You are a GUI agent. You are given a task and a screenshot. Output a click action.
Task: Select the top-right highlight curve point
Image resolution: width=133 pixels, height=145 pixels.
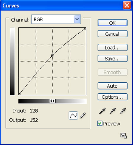tap(85, 28)
